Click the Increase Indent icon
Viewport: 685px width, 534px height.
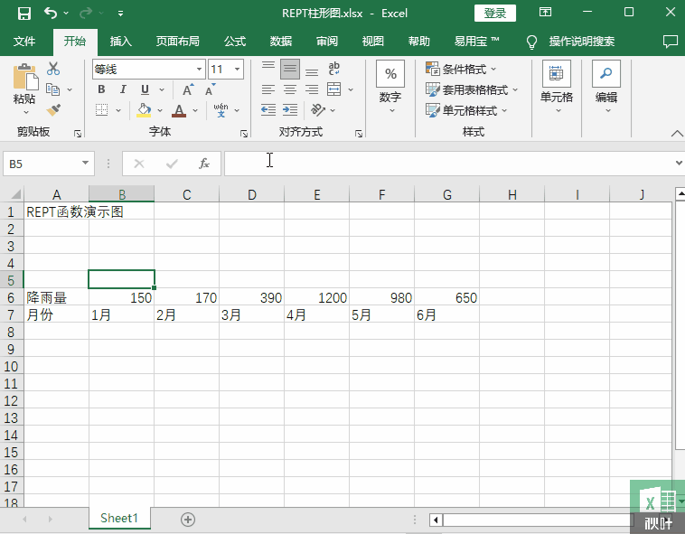(290, 109)
